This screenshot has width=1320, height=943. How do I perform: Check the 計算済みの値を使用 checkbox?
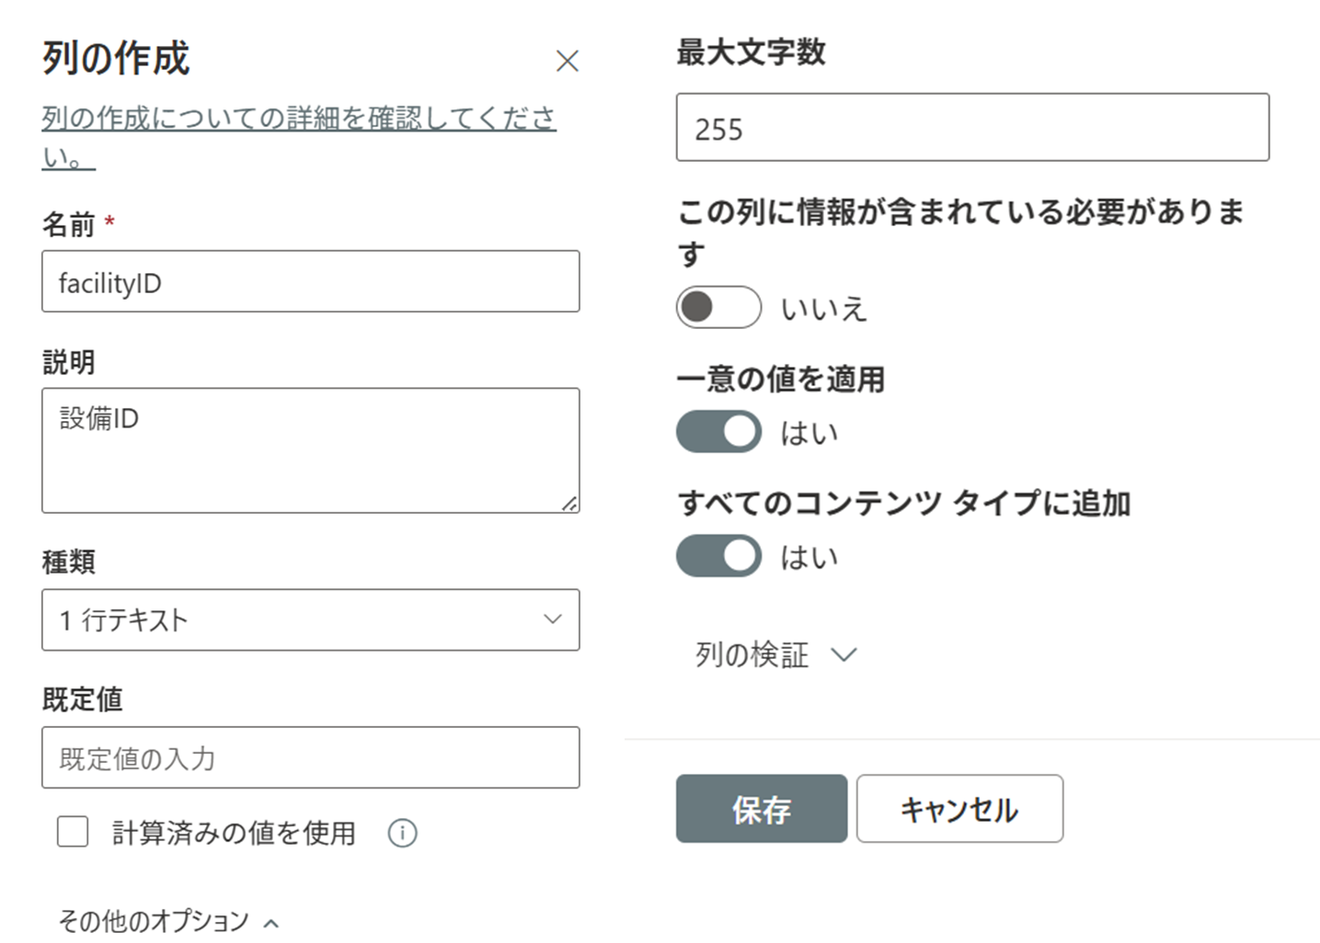[x=73, y=832]
